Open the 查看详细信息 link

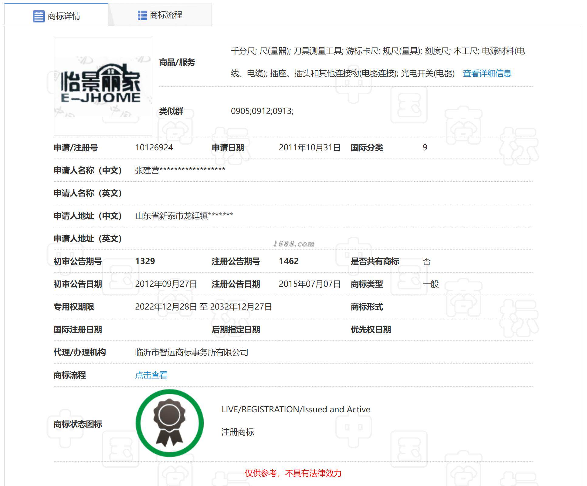tap(487, 73)
